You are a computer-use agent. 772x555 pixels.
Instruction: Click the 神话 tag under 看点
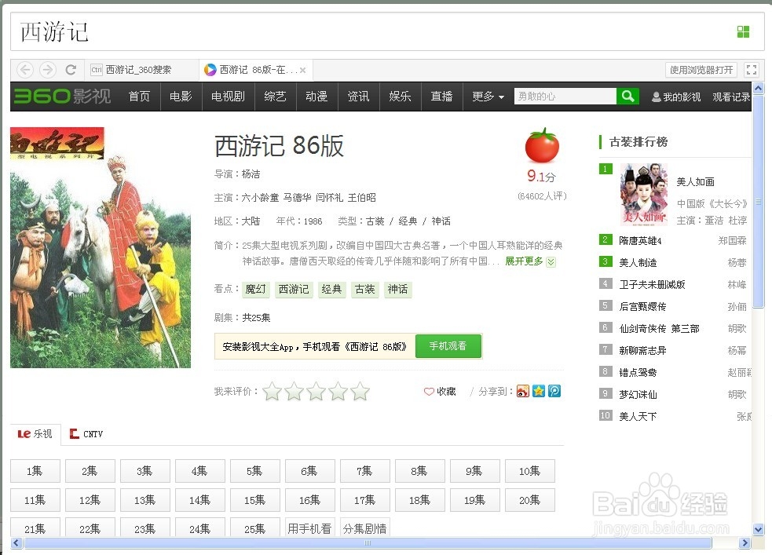pos(398,290)
